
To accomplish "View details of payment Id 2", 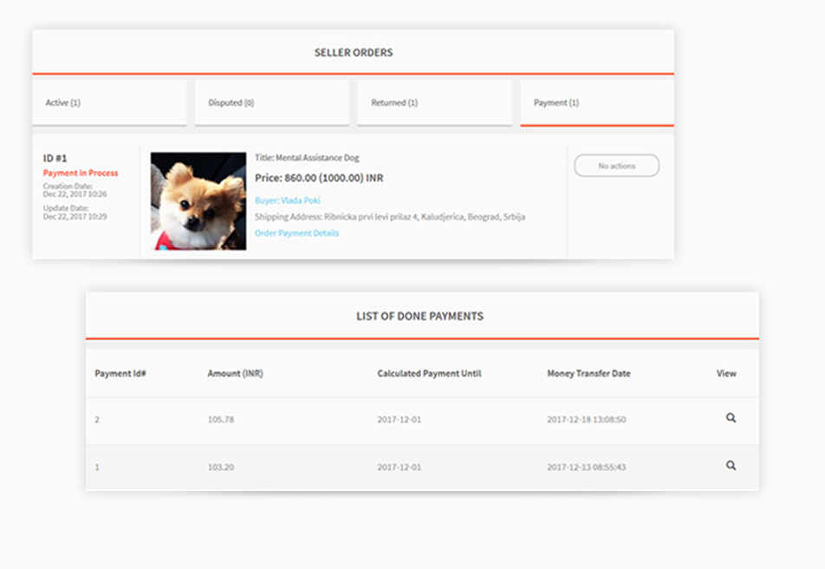I will pos(731,418).
